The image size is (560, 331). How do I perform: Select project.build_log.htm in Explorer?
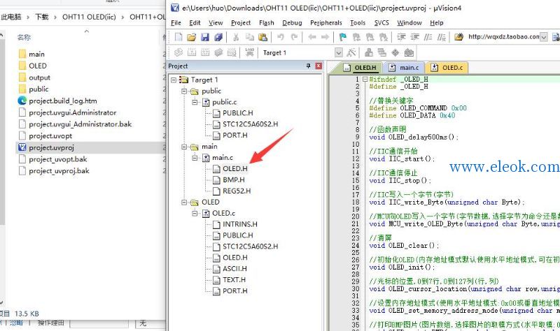pyautogui.click(x=62, y=101)
